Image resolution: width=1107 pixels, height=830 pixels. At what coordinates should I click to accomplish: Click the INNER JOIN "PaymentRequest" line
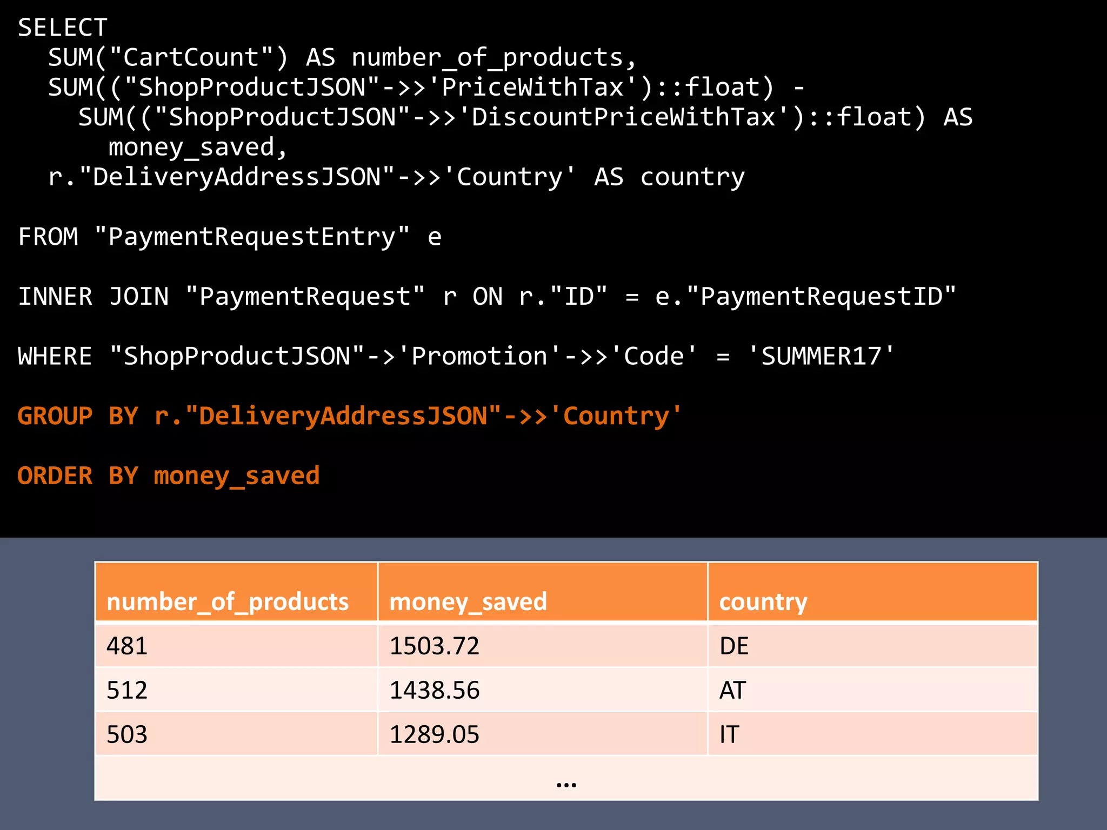pyautogui.click(x=487, y=297)
